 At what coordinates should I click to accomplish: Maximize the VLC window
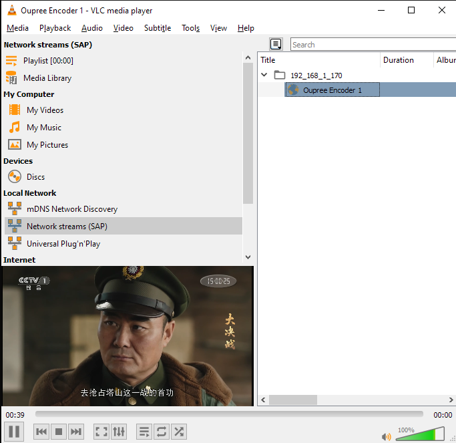[411, 10]
